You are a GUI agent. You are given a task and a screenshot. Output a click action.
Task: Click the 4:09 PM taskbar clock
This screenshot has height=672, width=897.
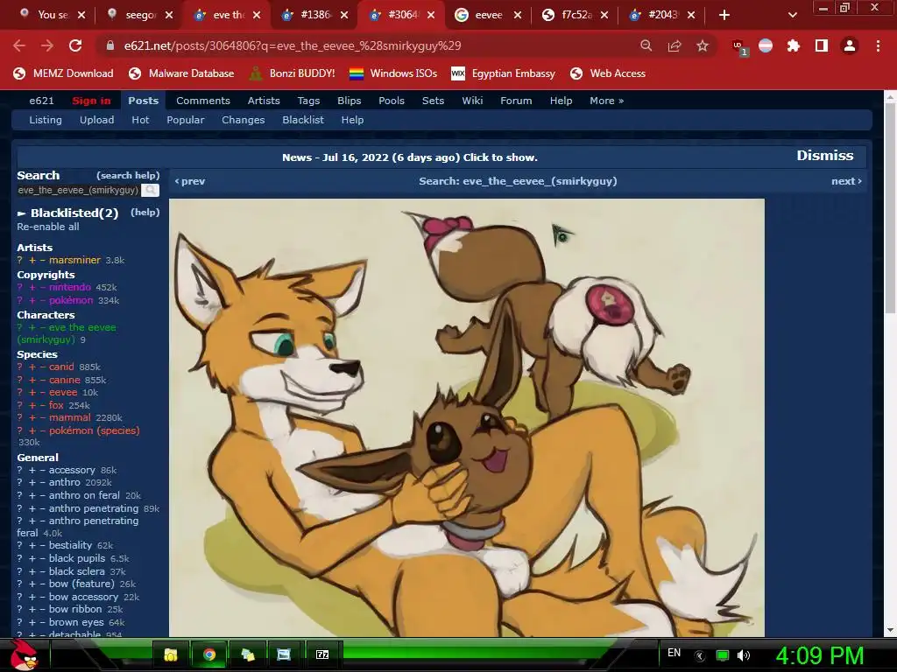[819, 655]
